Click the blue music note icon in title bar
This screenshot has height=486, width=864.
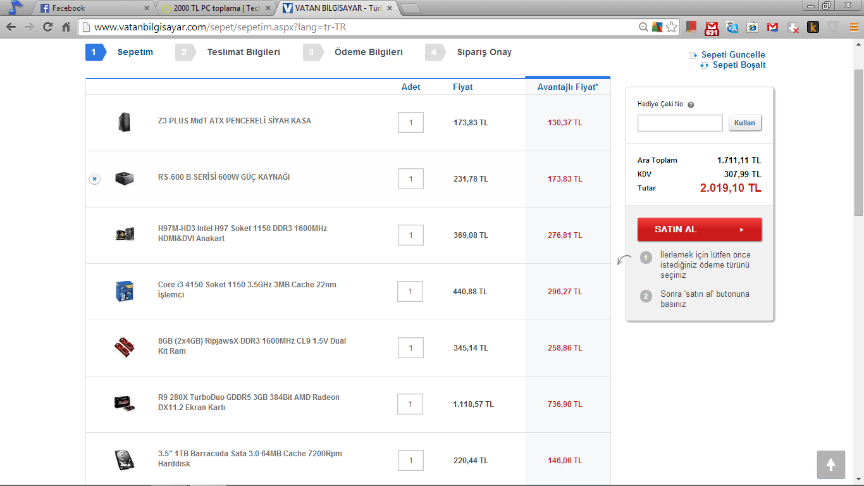tap(16, 8)
